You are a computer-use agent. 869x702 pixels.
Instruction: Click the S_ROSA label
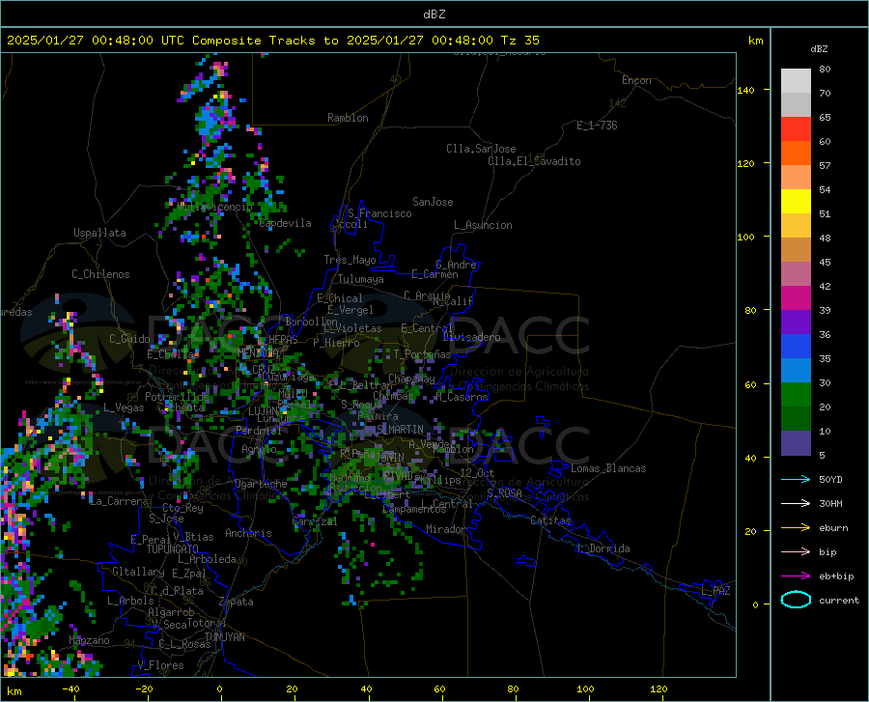pyautogui.click(x=504, y=492)
